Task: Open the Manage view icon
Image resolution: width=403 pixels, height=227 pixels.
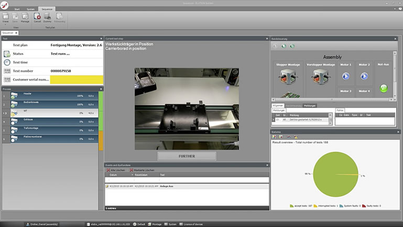Action: [x=25, y=17]
